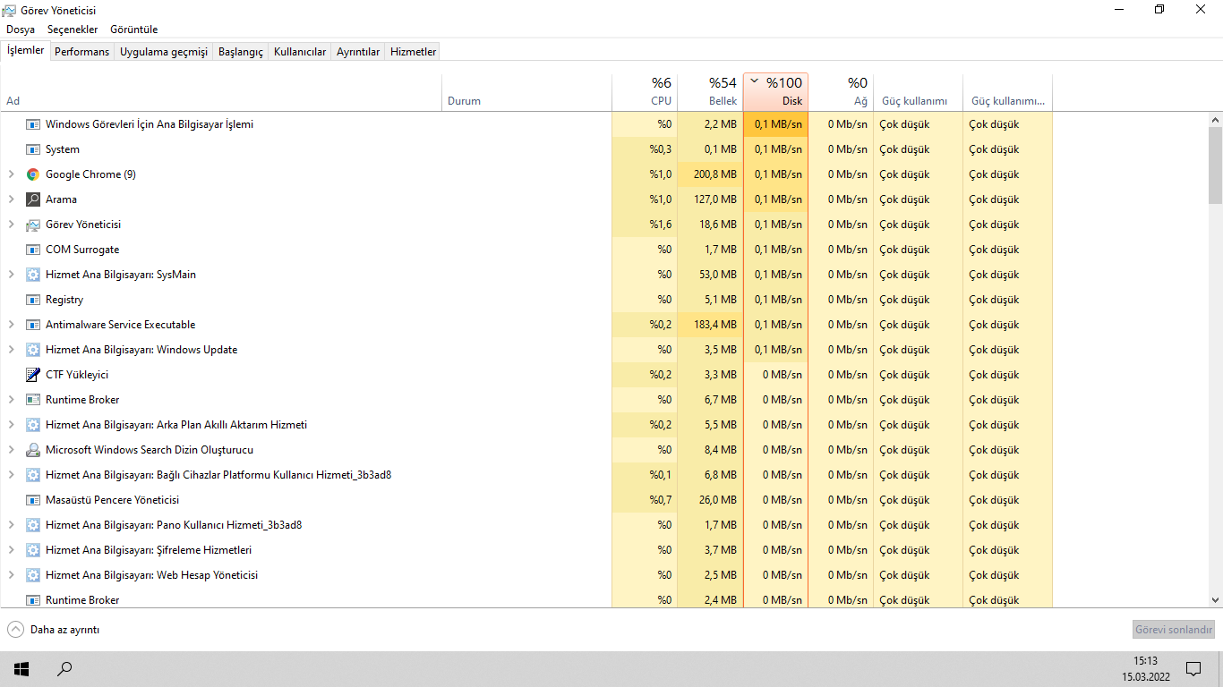
Task: Switch to the Performans tab
Action: 81,52
